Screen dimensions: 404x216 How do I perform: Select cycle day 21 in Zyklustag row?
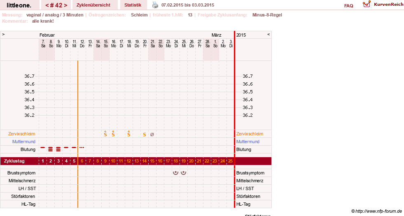[199, 161]
